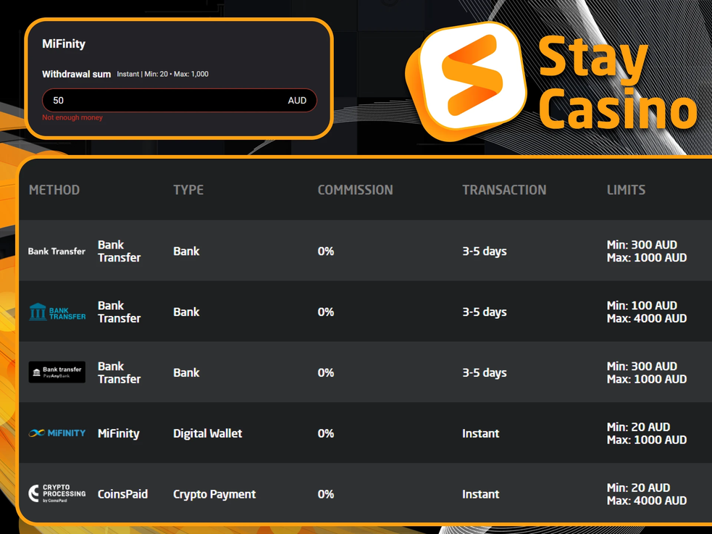Viewport: 712px width, 534px height.
Task: Click limits 'Min: 20 AUD Max: 1000 AUD'
Action: pos(647,433)
